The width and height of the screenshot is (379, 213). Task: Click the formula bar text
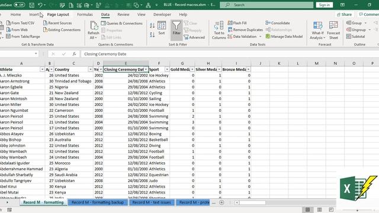pyautogui.click(x=105, y=54)
